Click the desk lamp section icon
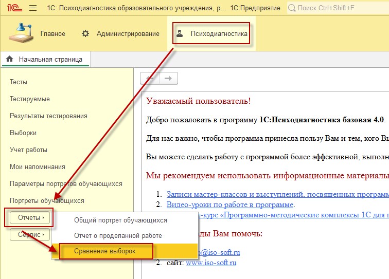Viewport: 389px width, 279px height. point(21,33)
